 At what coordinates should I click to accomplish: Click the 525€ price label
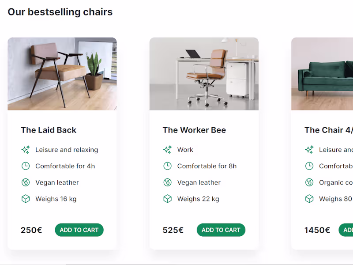click(173, 230)
